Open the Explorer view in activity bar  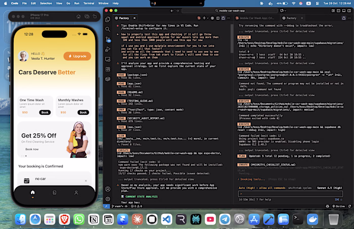pos(108,19)
